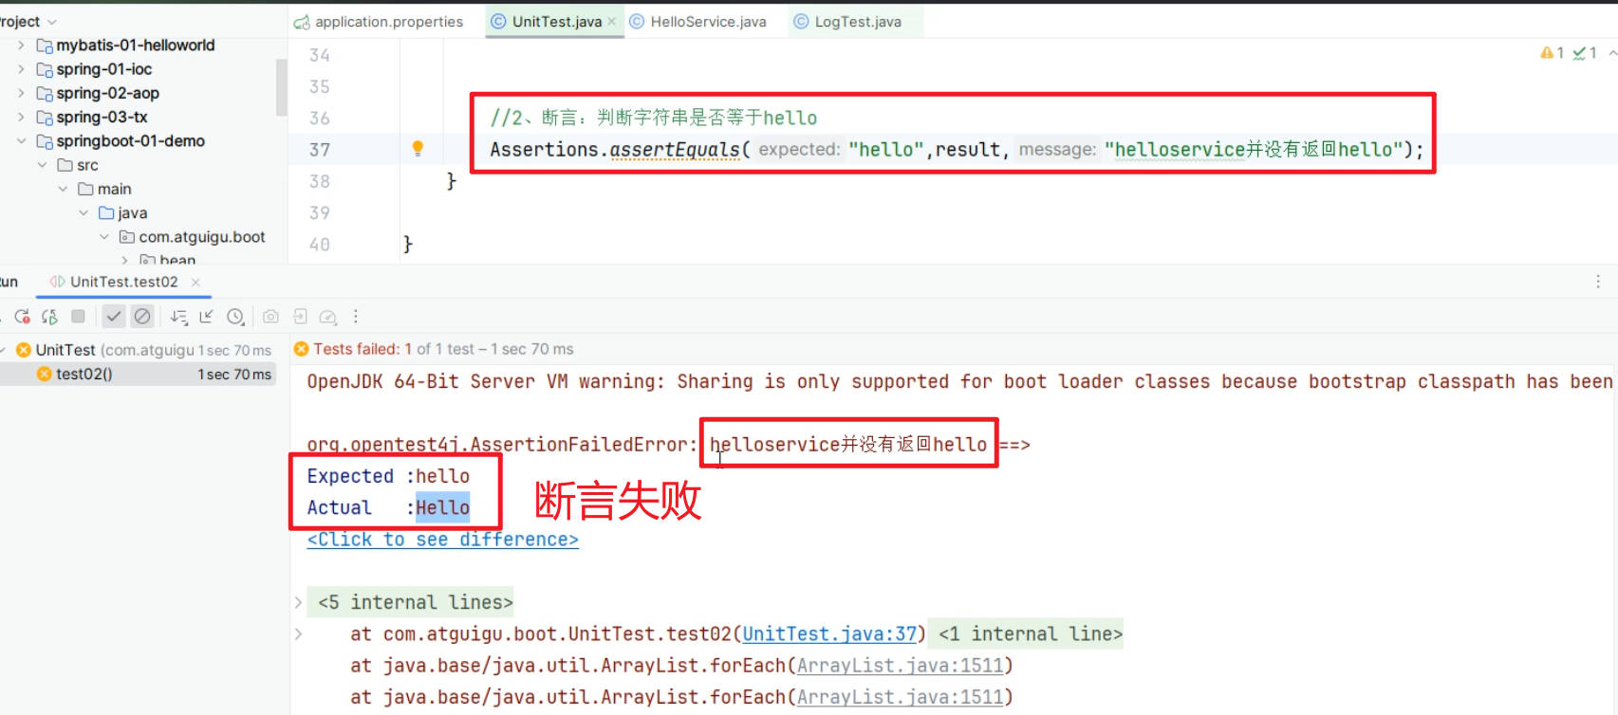The width and height of the screenshot is (1618, 715).
Task: Collapse the main folder chevron
Action: (x=63, y=189)
